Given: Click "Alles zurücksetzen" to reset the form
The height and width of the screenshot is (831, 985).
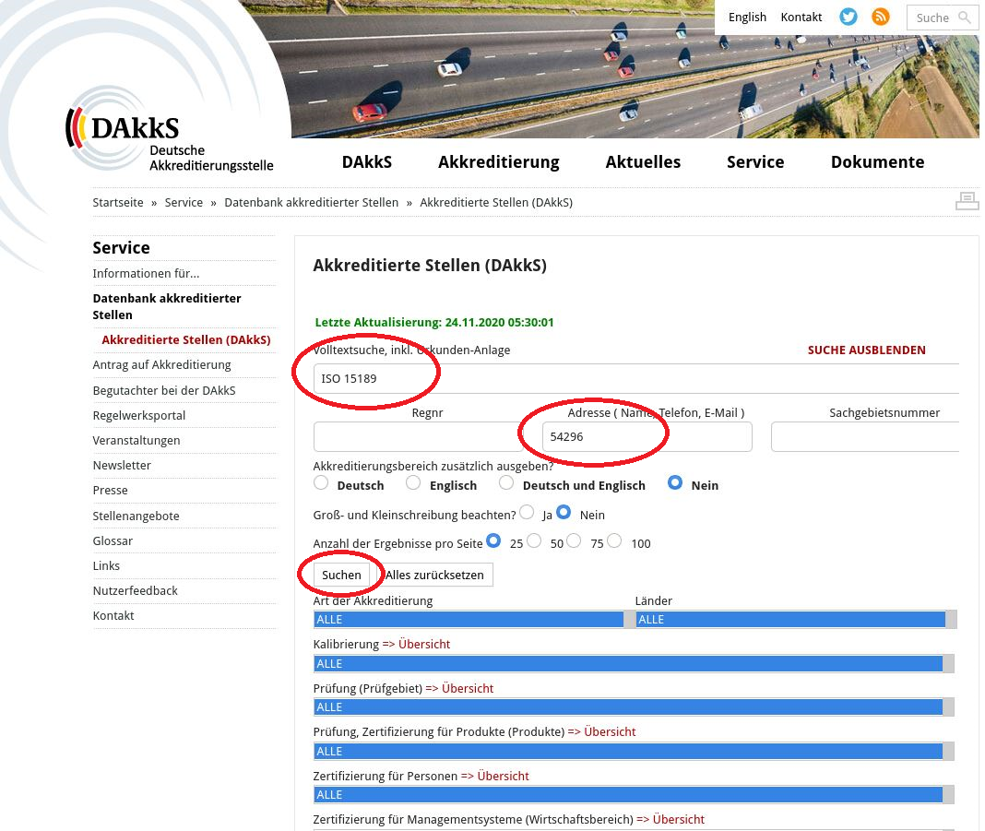Looking at the screenshot, I should tap(434, 575).
